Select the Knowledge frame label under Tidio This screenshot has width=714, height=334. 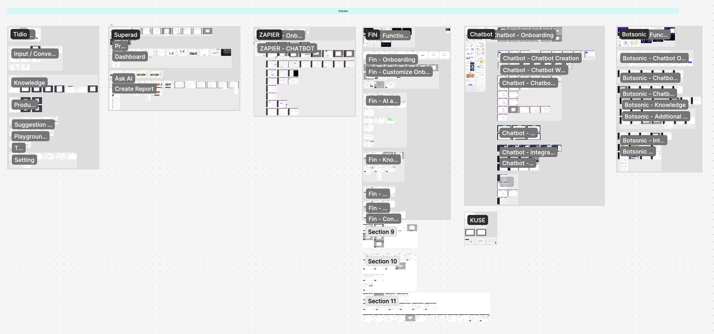click(30, 83)
